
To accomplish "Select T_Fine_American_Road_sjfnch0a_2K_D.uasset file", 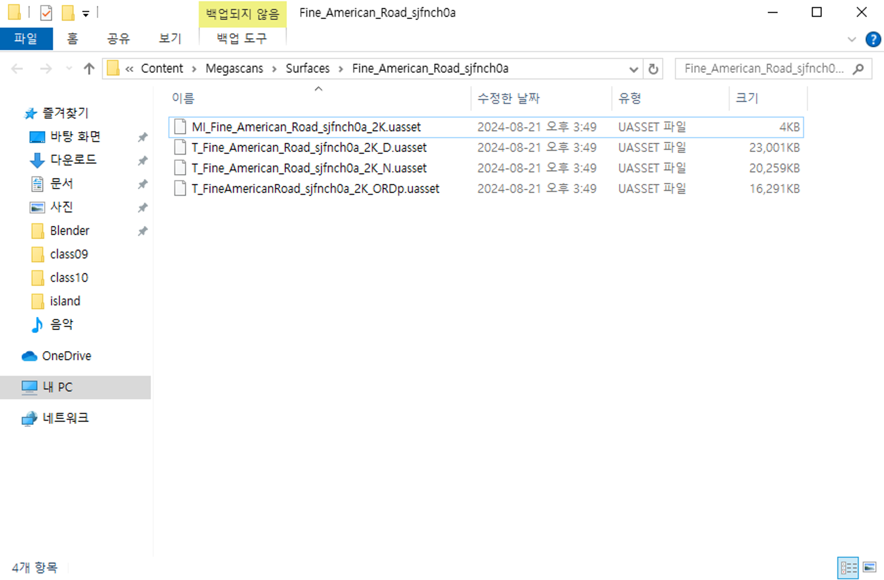I will [486, 148].
